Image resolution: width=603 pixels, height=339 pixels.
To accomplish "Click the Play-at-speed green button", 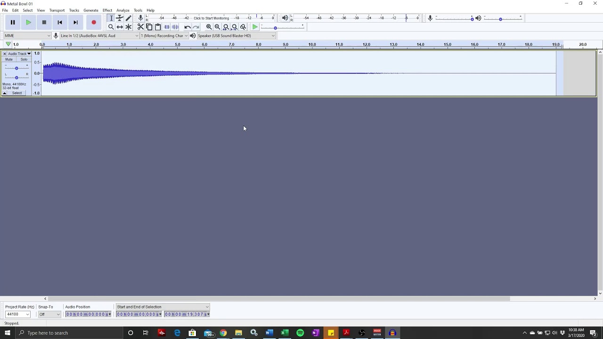I will pos(255,27).
